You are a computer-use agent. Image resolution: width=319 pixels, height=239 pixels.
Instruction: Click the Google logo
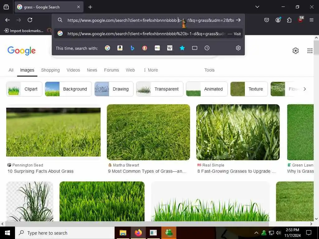point(21,51)
